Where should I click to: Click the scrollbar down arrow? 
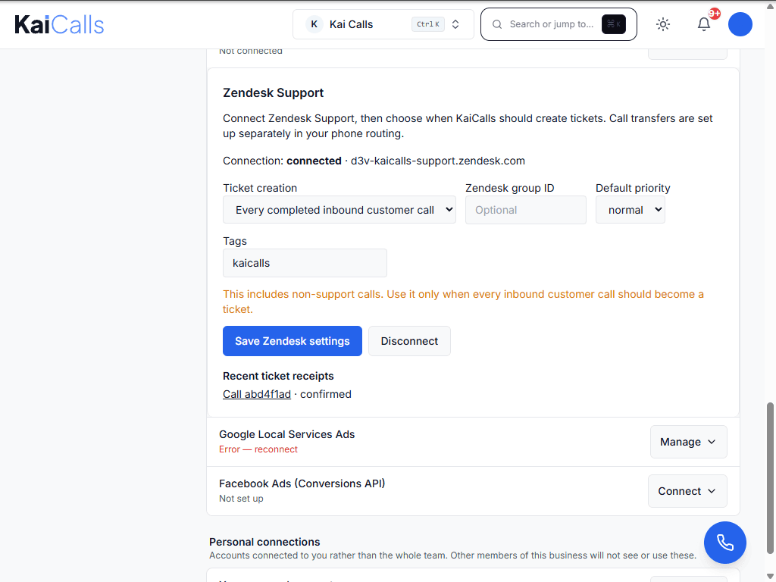click(x=770, y=577)
